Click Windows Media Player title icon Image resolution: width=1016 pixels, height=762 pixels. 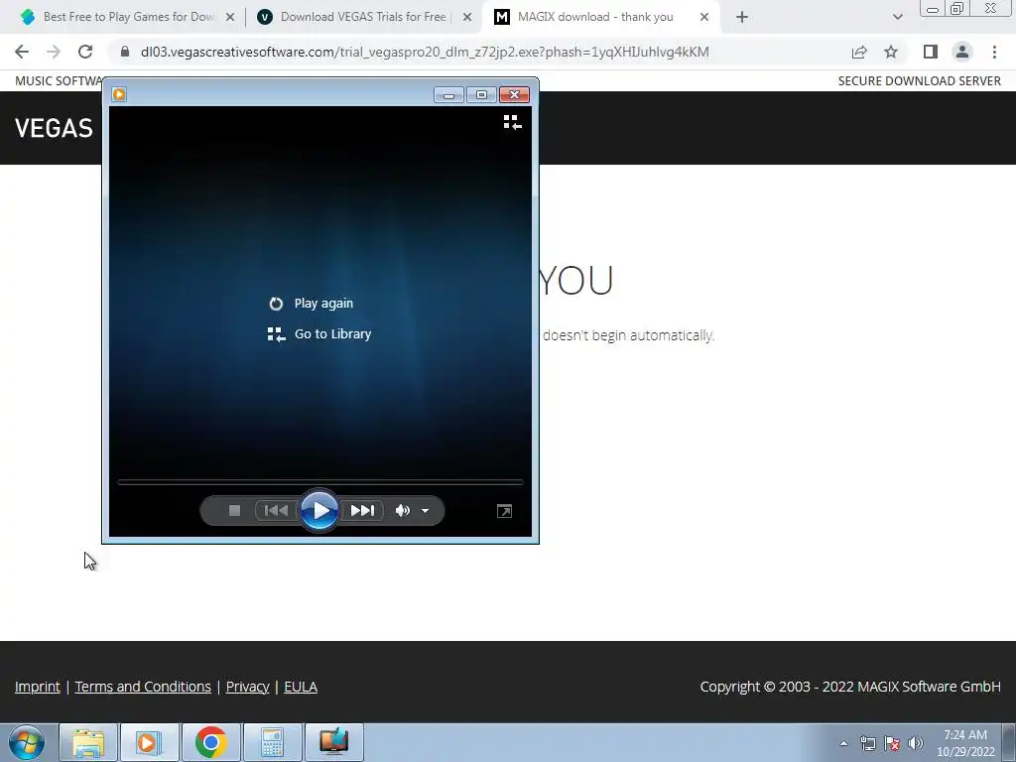(x=119, y=94)
